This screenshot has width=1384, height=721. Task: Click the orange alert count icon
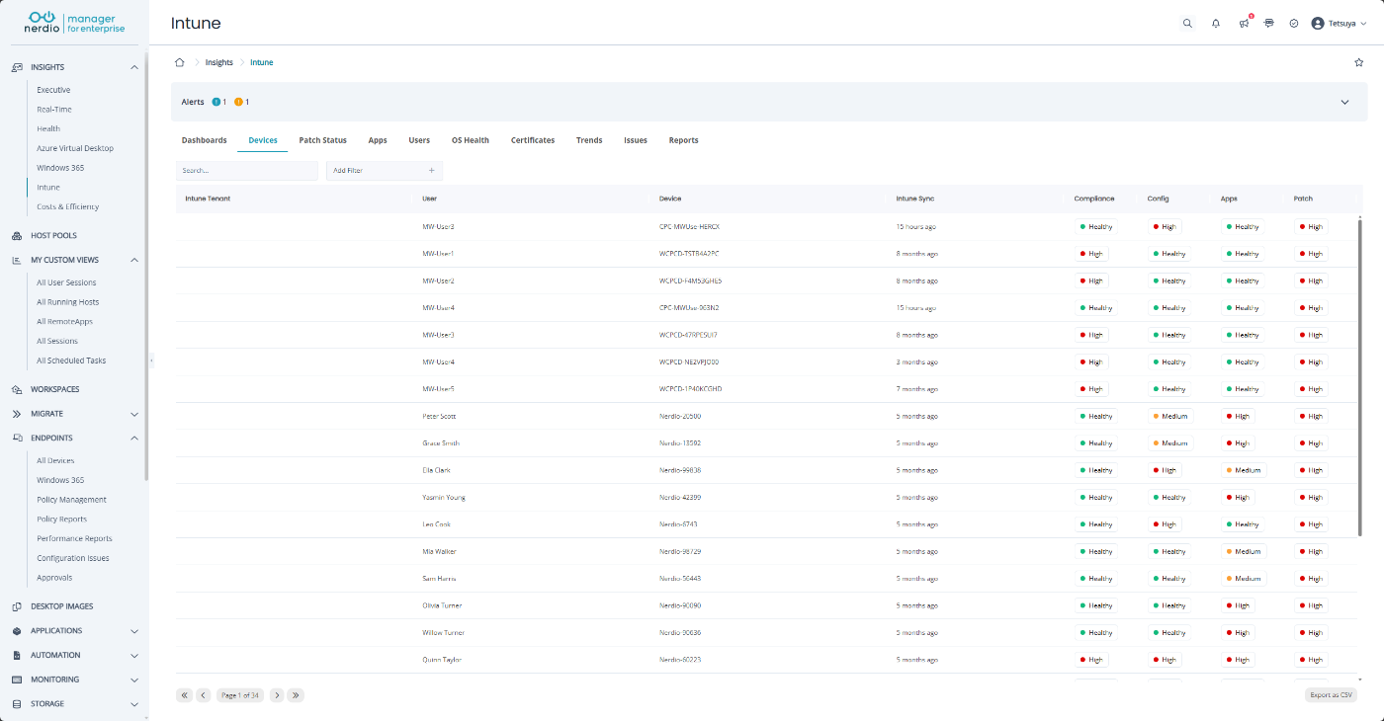[238, 102]
